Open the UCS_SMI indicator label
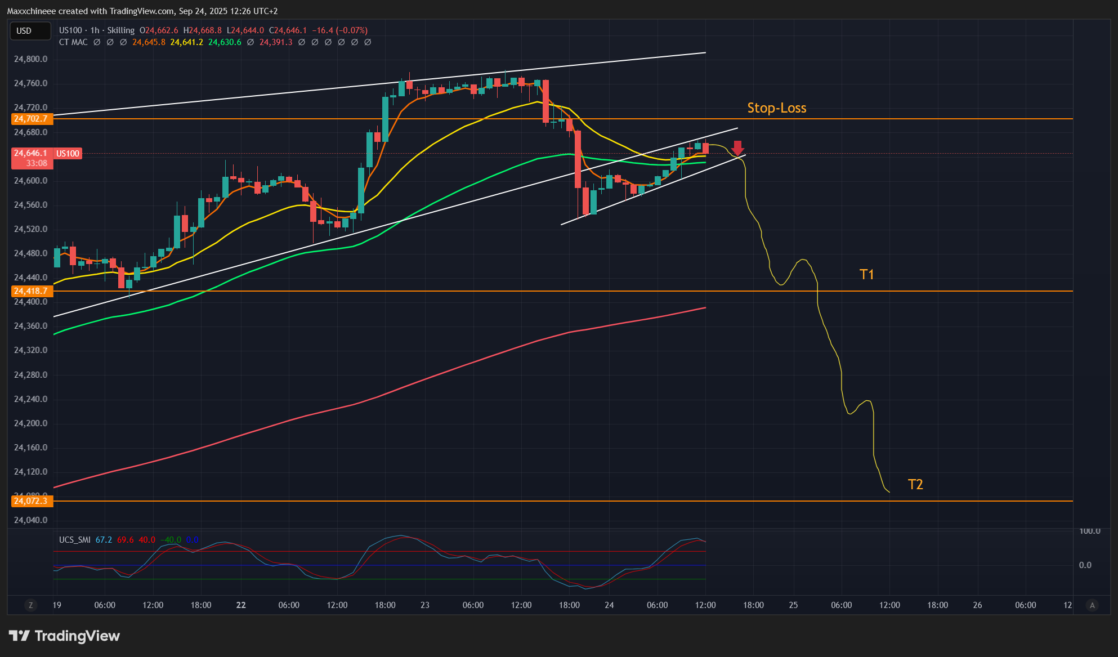Screen dimensions: 1118x657 [x=75, y=540]
